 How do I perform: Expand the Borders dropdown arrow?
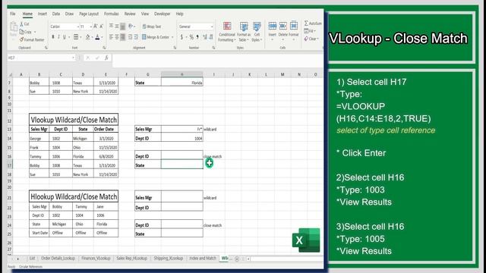80,37
